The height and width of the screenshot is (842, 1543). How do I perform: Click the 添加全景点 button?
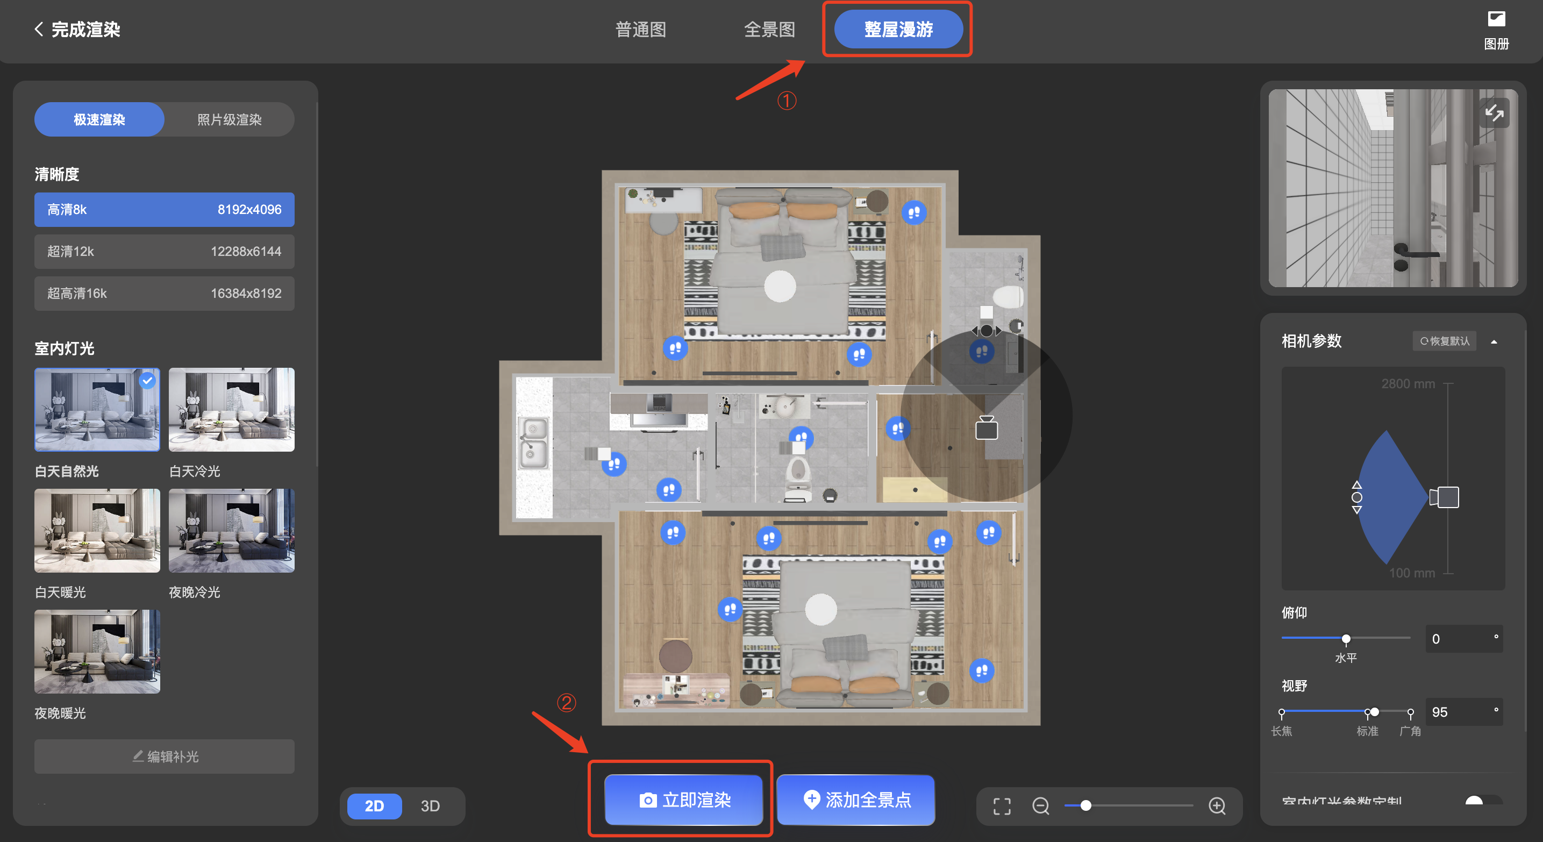point(855,800)
